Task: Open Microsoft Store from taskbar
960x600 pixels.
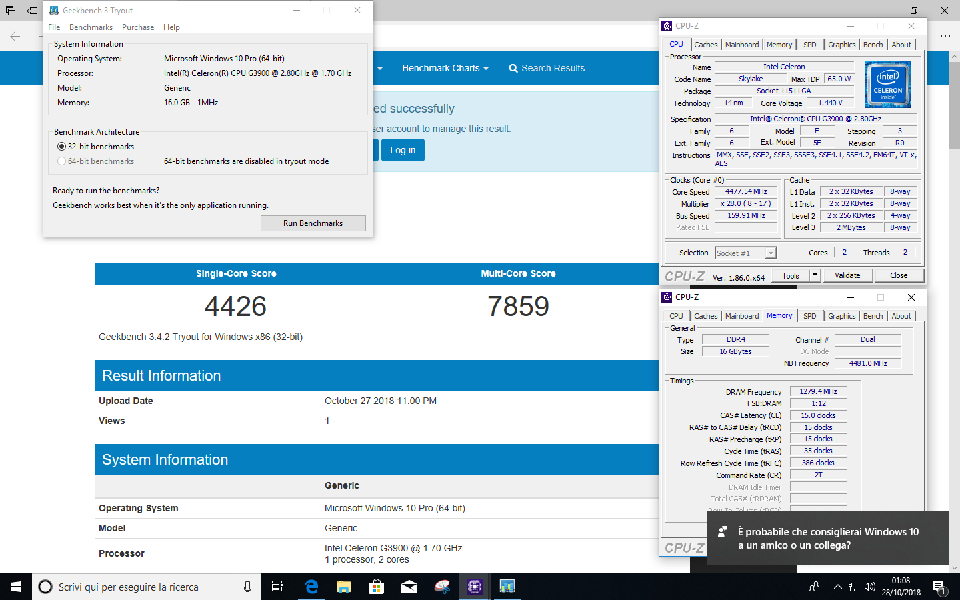Action: pos(376,587)
